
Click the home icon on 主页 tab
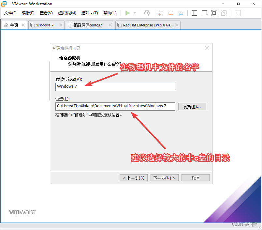click(6, 25)
